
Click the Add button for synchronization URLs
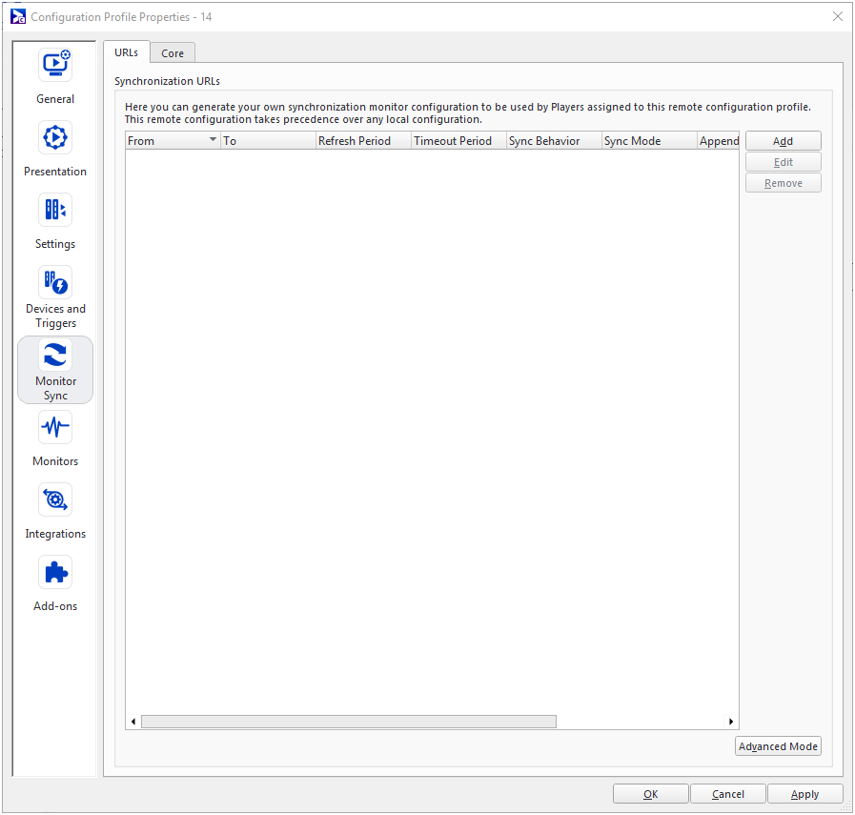tap(783, 141)
